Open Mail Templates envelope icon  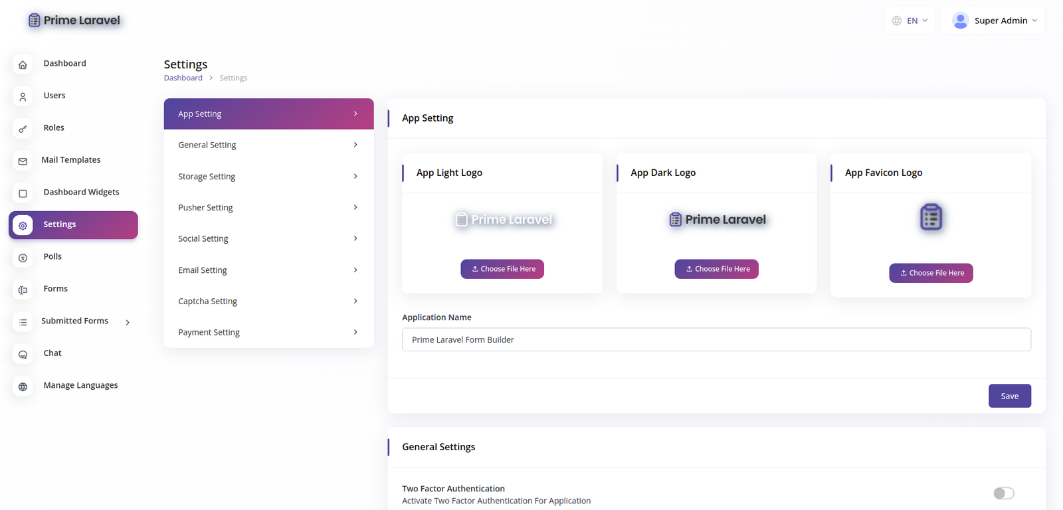pos(23,161)
